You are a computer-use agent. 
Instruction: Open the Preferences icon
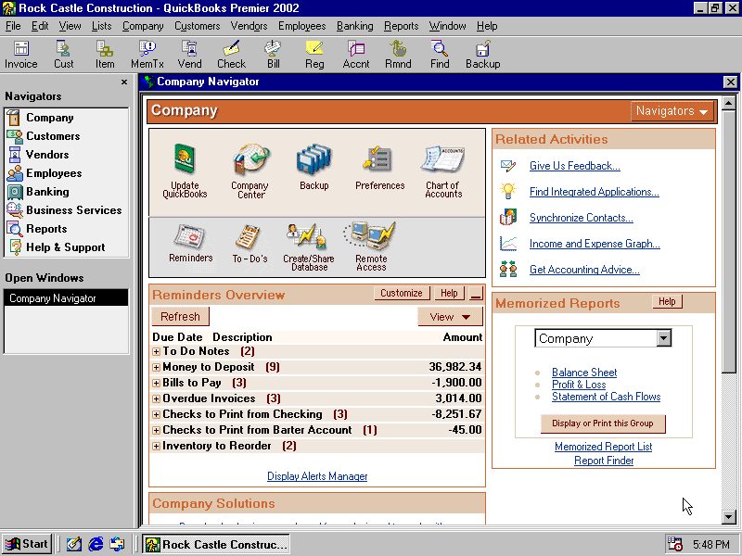tap(379, 167)
